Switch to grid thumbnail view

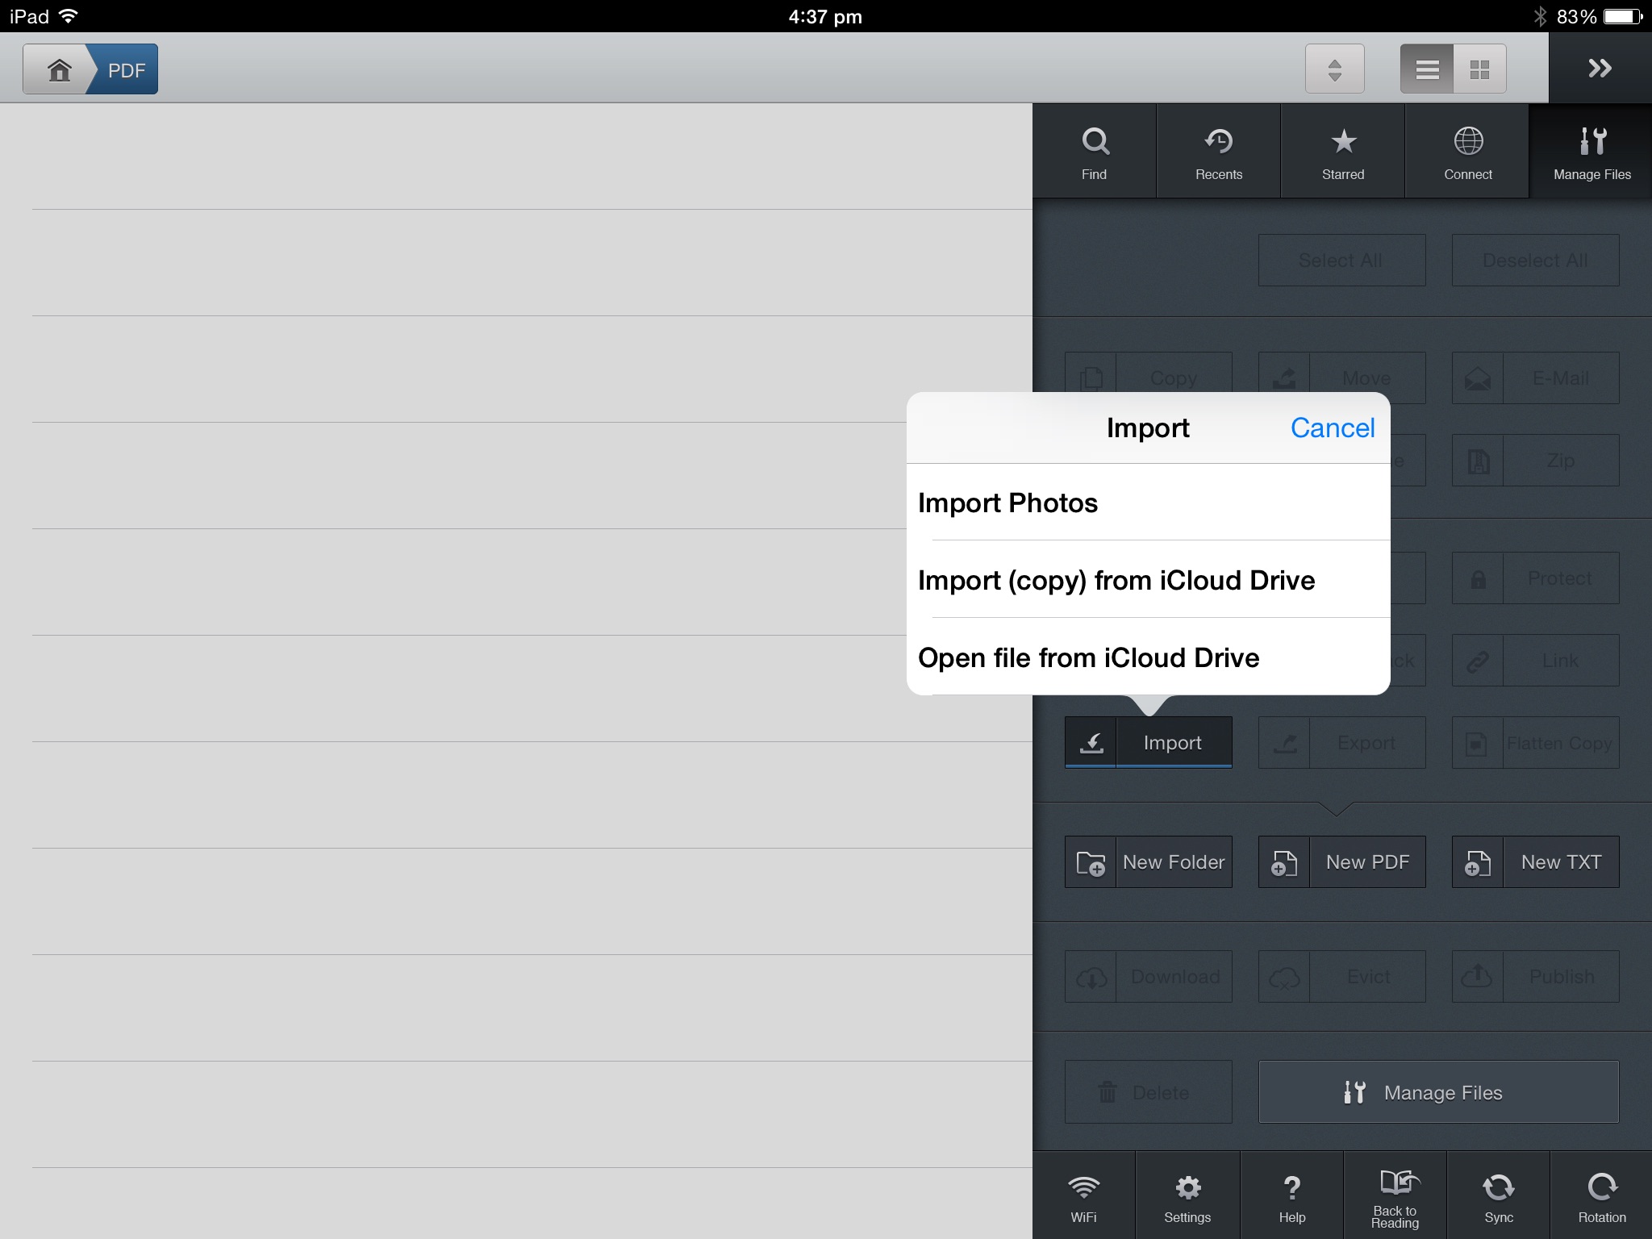click(1479, 69)
